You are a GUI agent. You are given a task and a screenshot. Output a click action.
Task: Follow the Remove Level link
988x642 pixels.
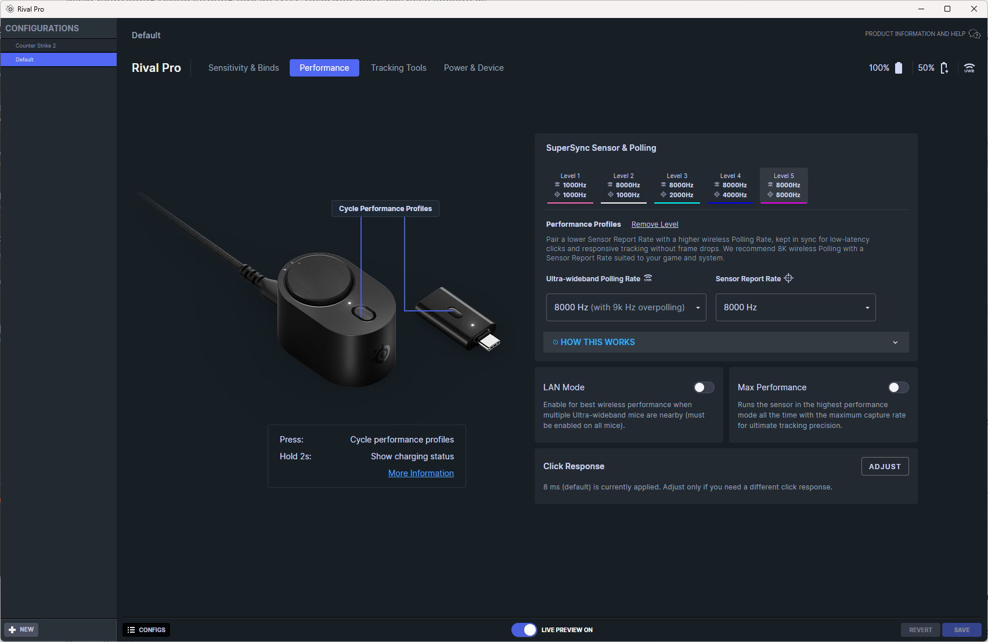[x=655, y=224]
